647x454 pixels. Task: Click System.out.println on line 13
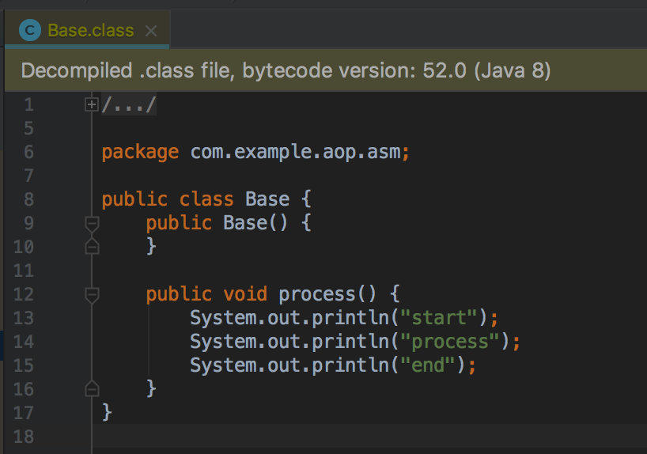tap(289, 318)
